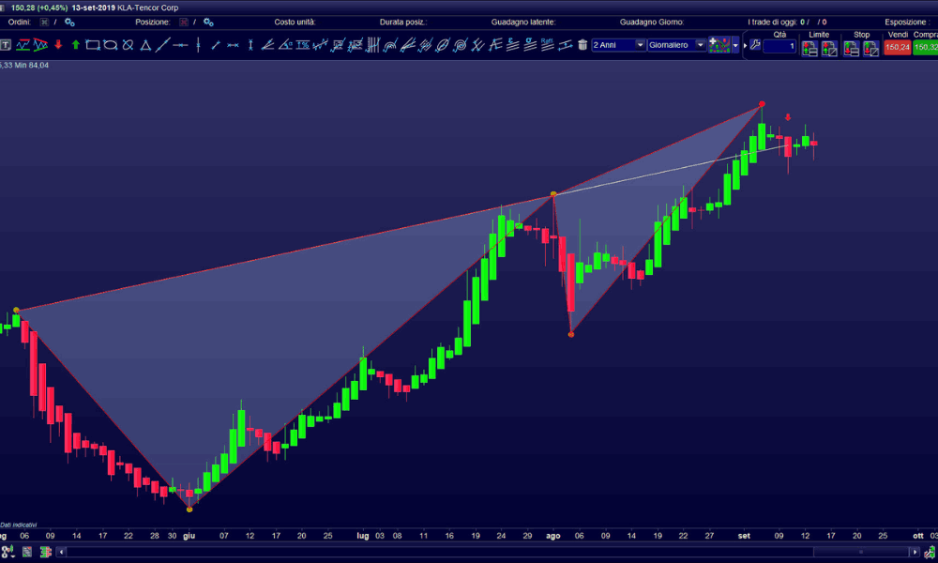Viewport: 938px width, 563px height.
Task: Open the gear settings next to Ordini
Action: (x=68, y=22)
